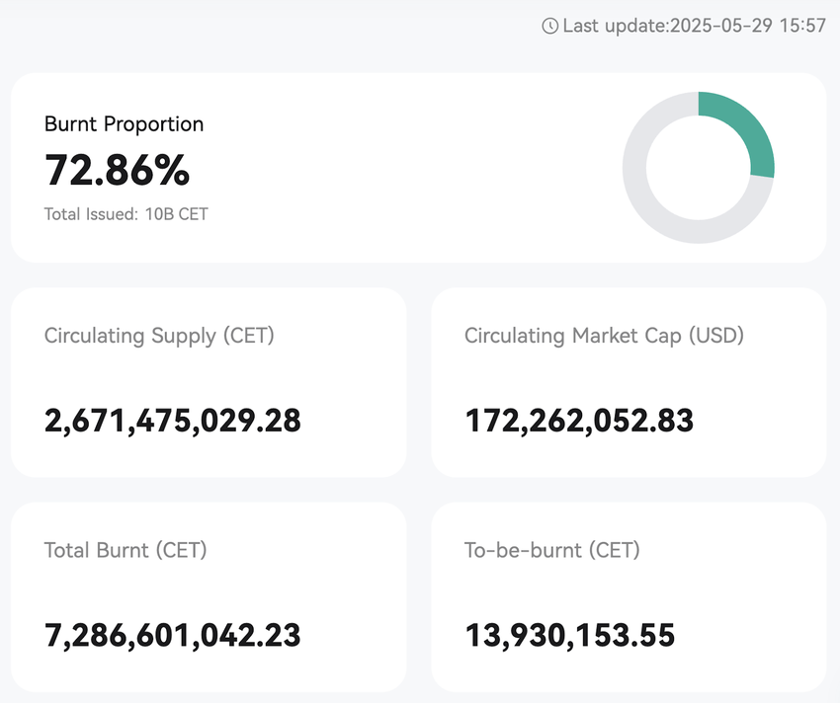
Task: Click the Total Burnt (CET) label
Action: click(126, 550)
